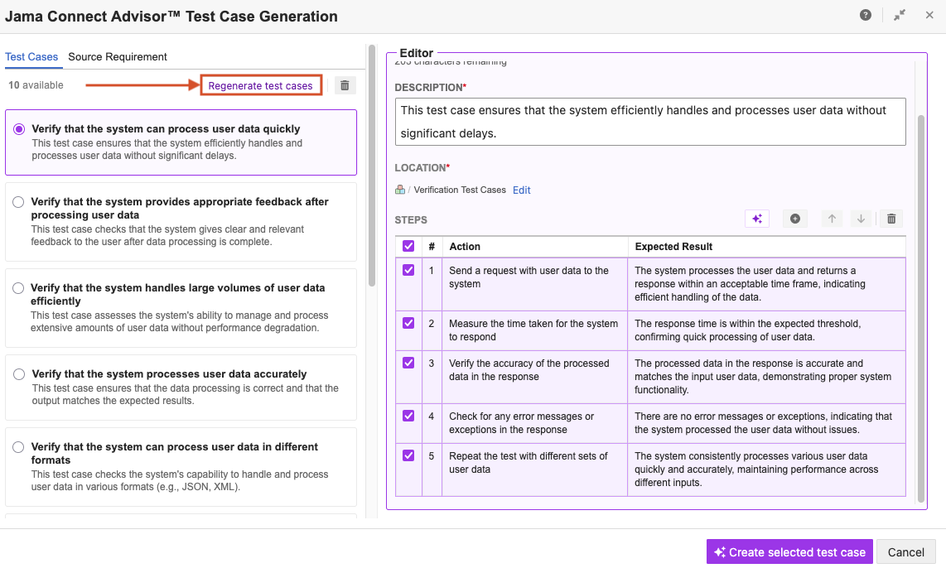Move selected step down with arrow icon
946x573 pixels.
tap(861, 219)
